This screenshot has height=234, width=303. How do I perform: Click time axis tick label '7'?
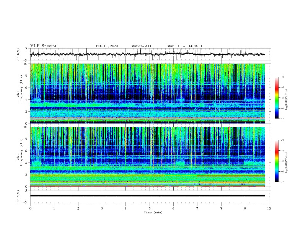point(197,208)
